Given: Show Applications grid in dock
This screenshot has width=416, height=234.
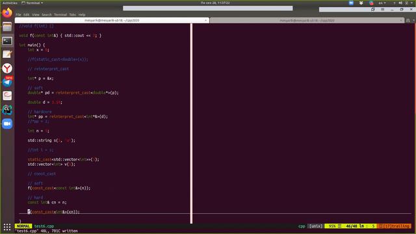Looking at the screenshot, I should click(x=7, y=227).
